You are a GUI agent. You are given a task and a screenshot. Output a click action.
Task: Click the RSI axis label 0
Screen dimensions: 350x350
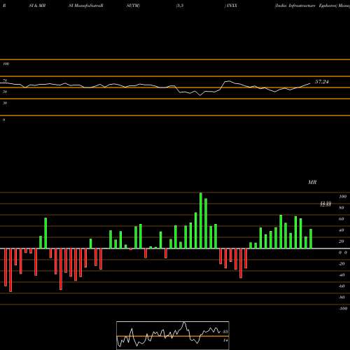click(x=3, y=120)
